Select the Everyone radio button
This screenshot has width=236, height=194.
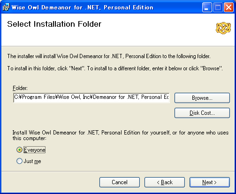coord(19,150)
